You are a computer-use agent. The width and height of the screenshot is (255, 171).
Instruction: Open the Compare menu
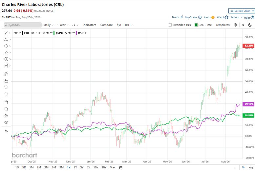106,25
